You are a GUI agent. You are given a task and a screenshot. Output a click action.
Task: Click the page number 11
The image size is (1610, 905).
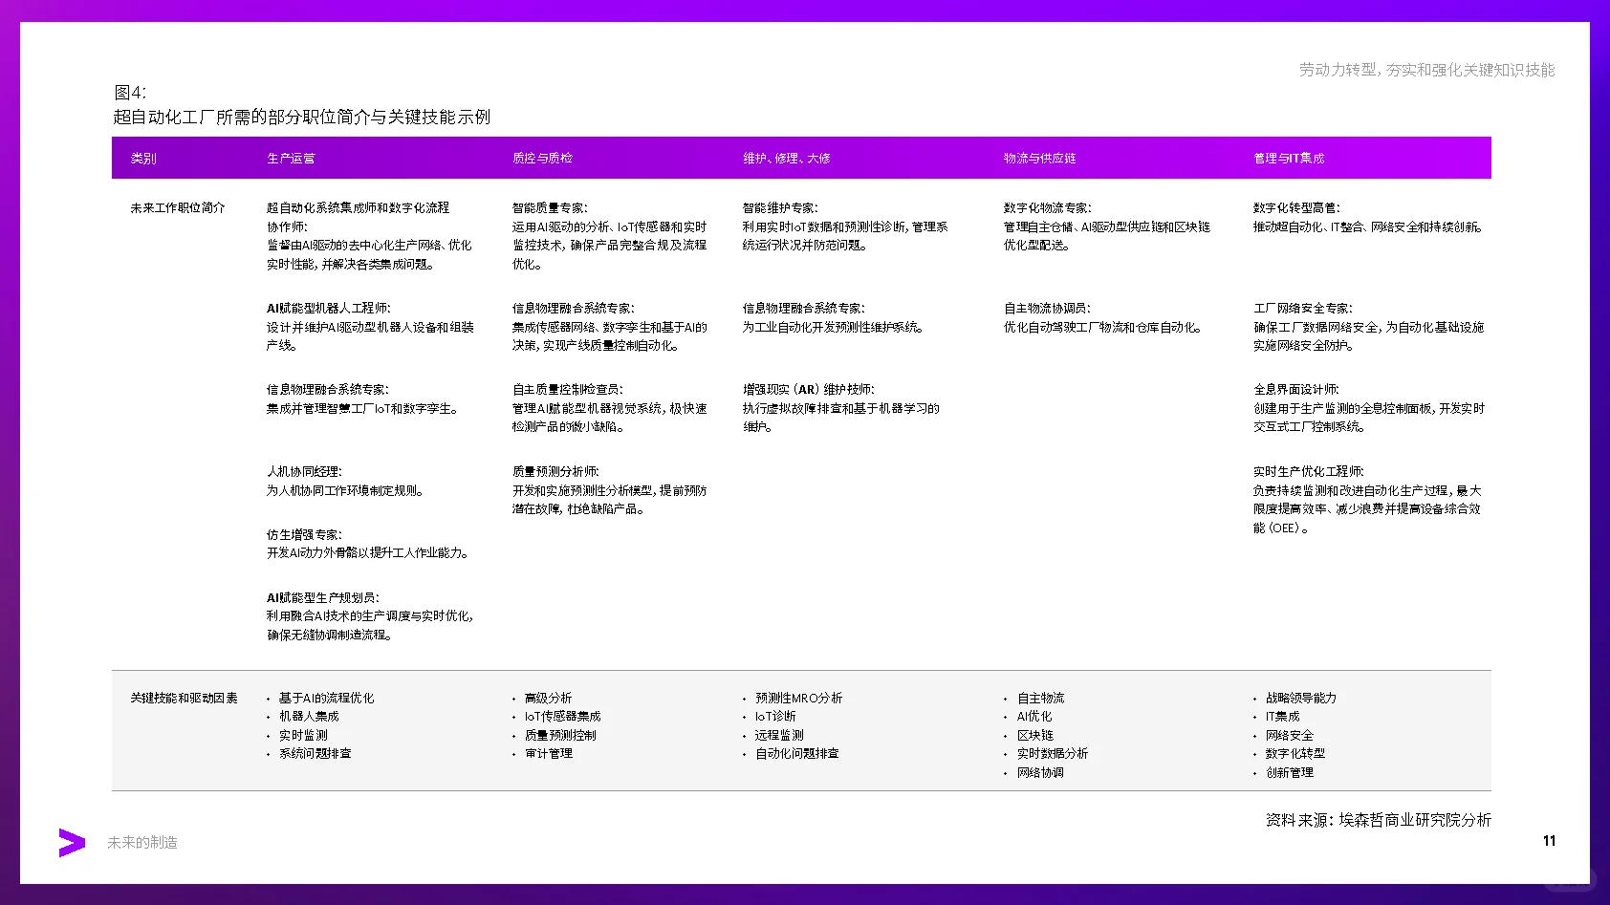tap(1550, 841)
